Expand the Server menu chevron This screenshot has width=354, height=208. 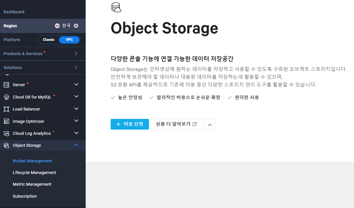click(x=76, y=84)
